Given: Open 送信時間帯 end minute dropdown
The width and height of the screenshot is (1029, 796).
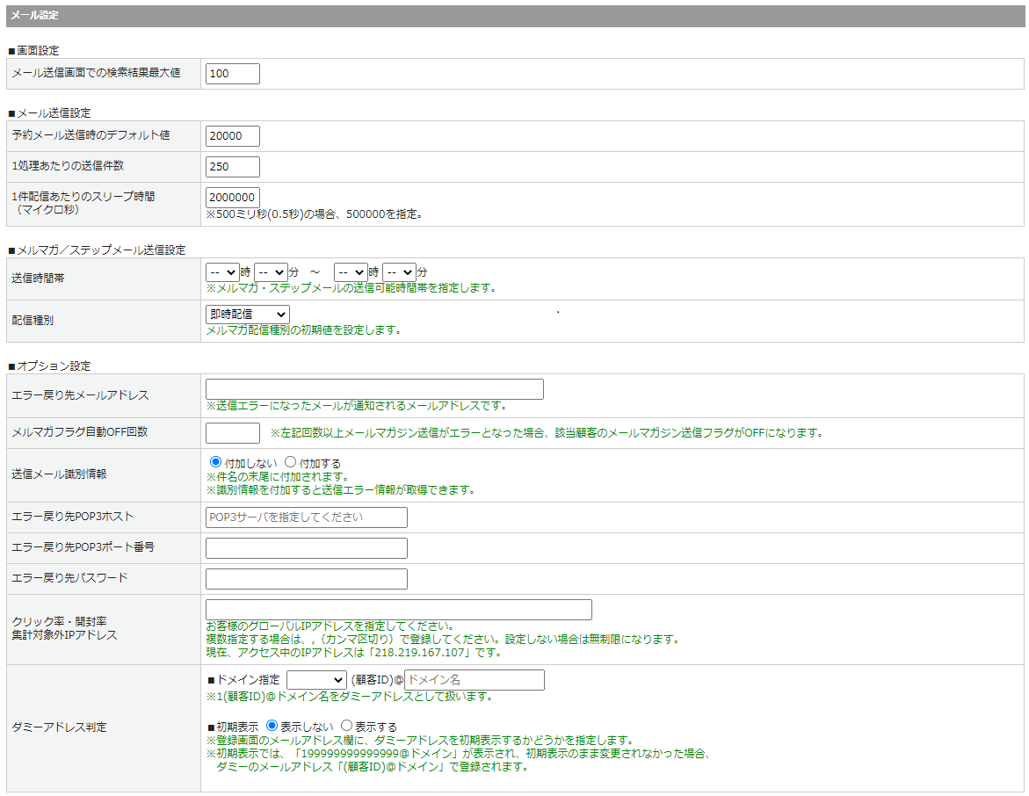Looking at the screenshot, I should tap(399, 272).
